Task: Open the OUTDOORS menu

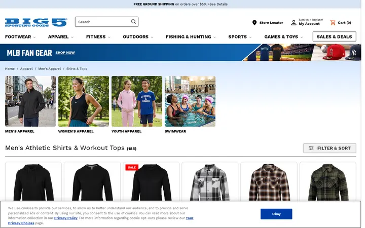Action: (x=135, y=37)
